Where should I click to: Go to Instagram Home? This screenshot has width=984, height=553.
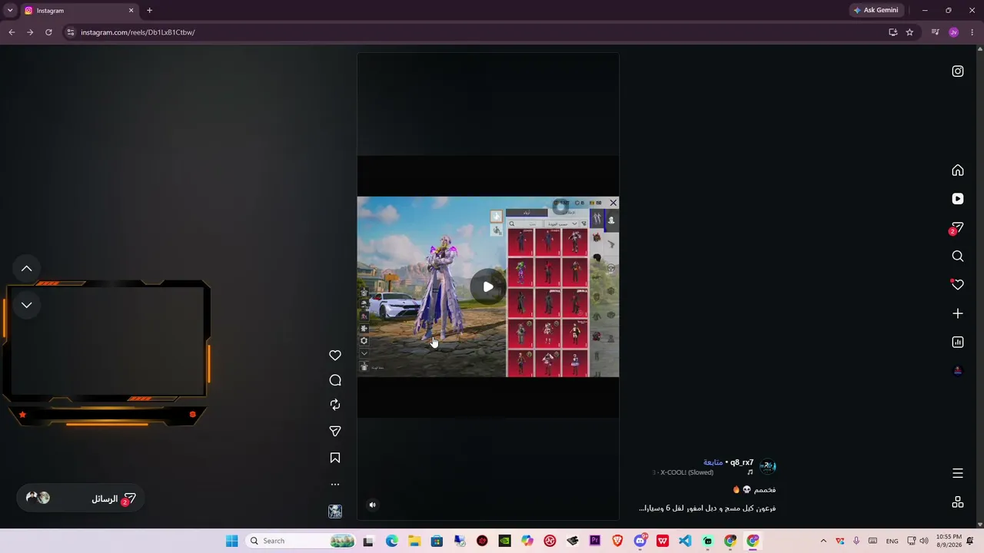[958, 171]
